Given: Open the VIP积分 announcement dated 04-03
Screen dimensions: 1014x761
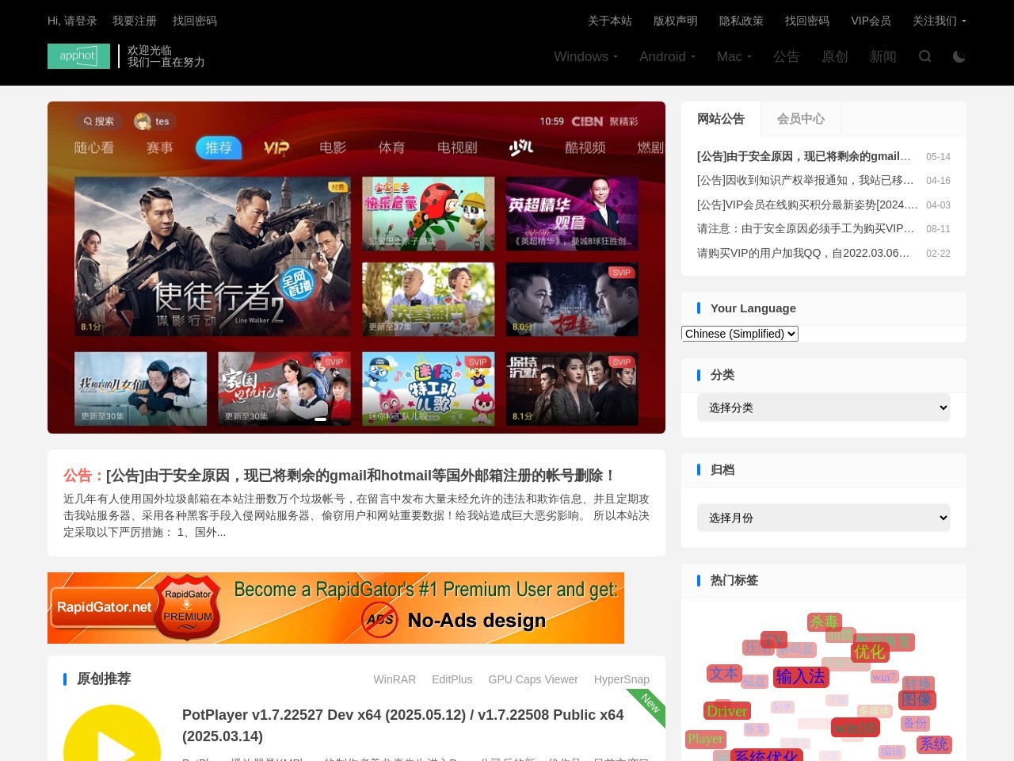Looking at the screenshot, I should (807, 205).
